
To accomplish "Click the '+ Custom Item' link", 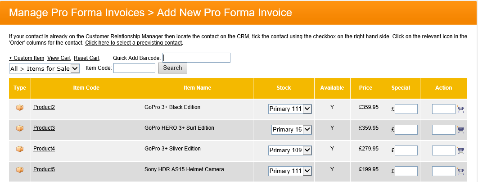I will coord(27,58).
